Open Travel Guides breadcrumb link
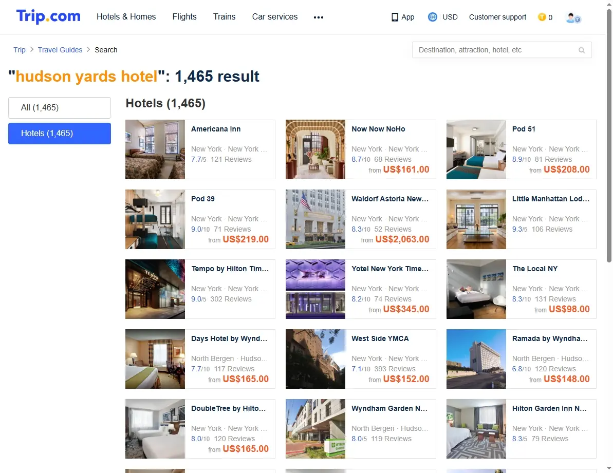 pos(60,50)
